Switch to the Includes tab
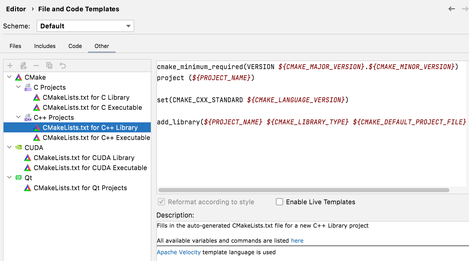This screenshot has width=469, height=261. (x=45, y=46)
